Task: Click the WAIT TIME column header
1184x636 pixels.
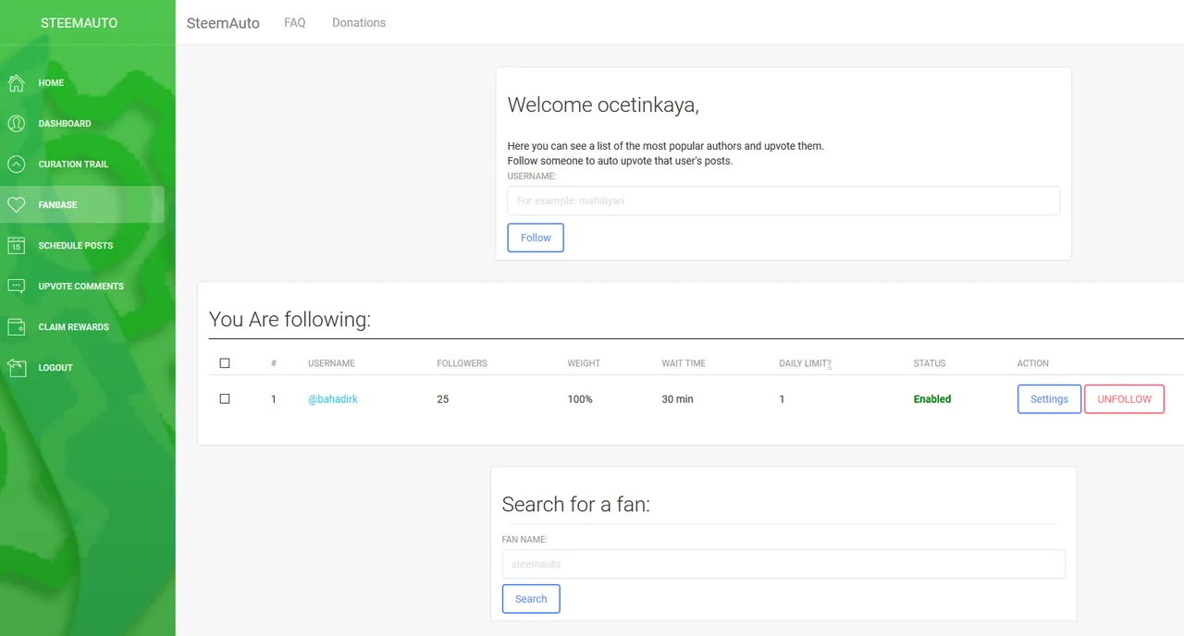Action: 684,364
